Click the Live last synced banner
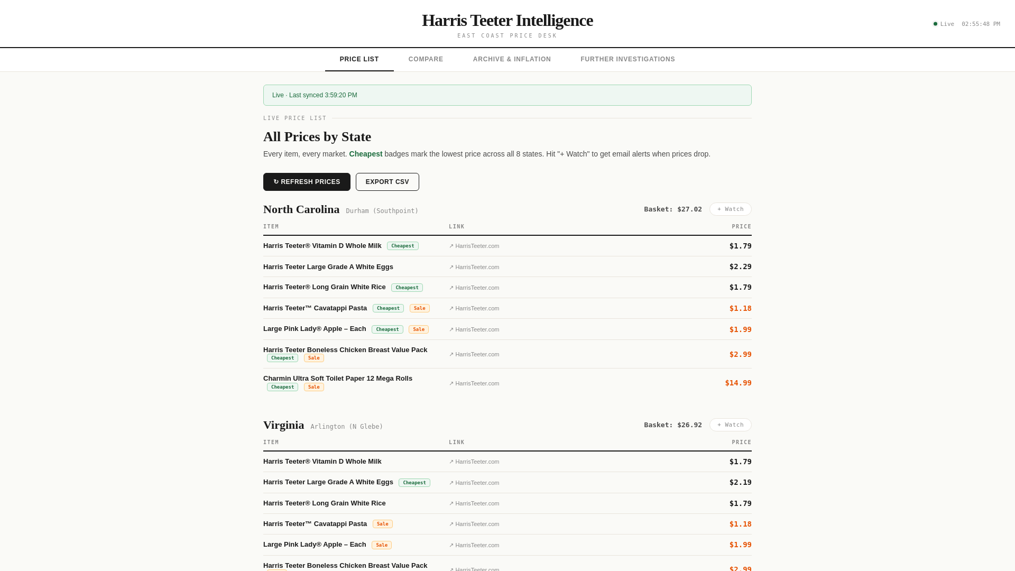 tap(508, 95)
